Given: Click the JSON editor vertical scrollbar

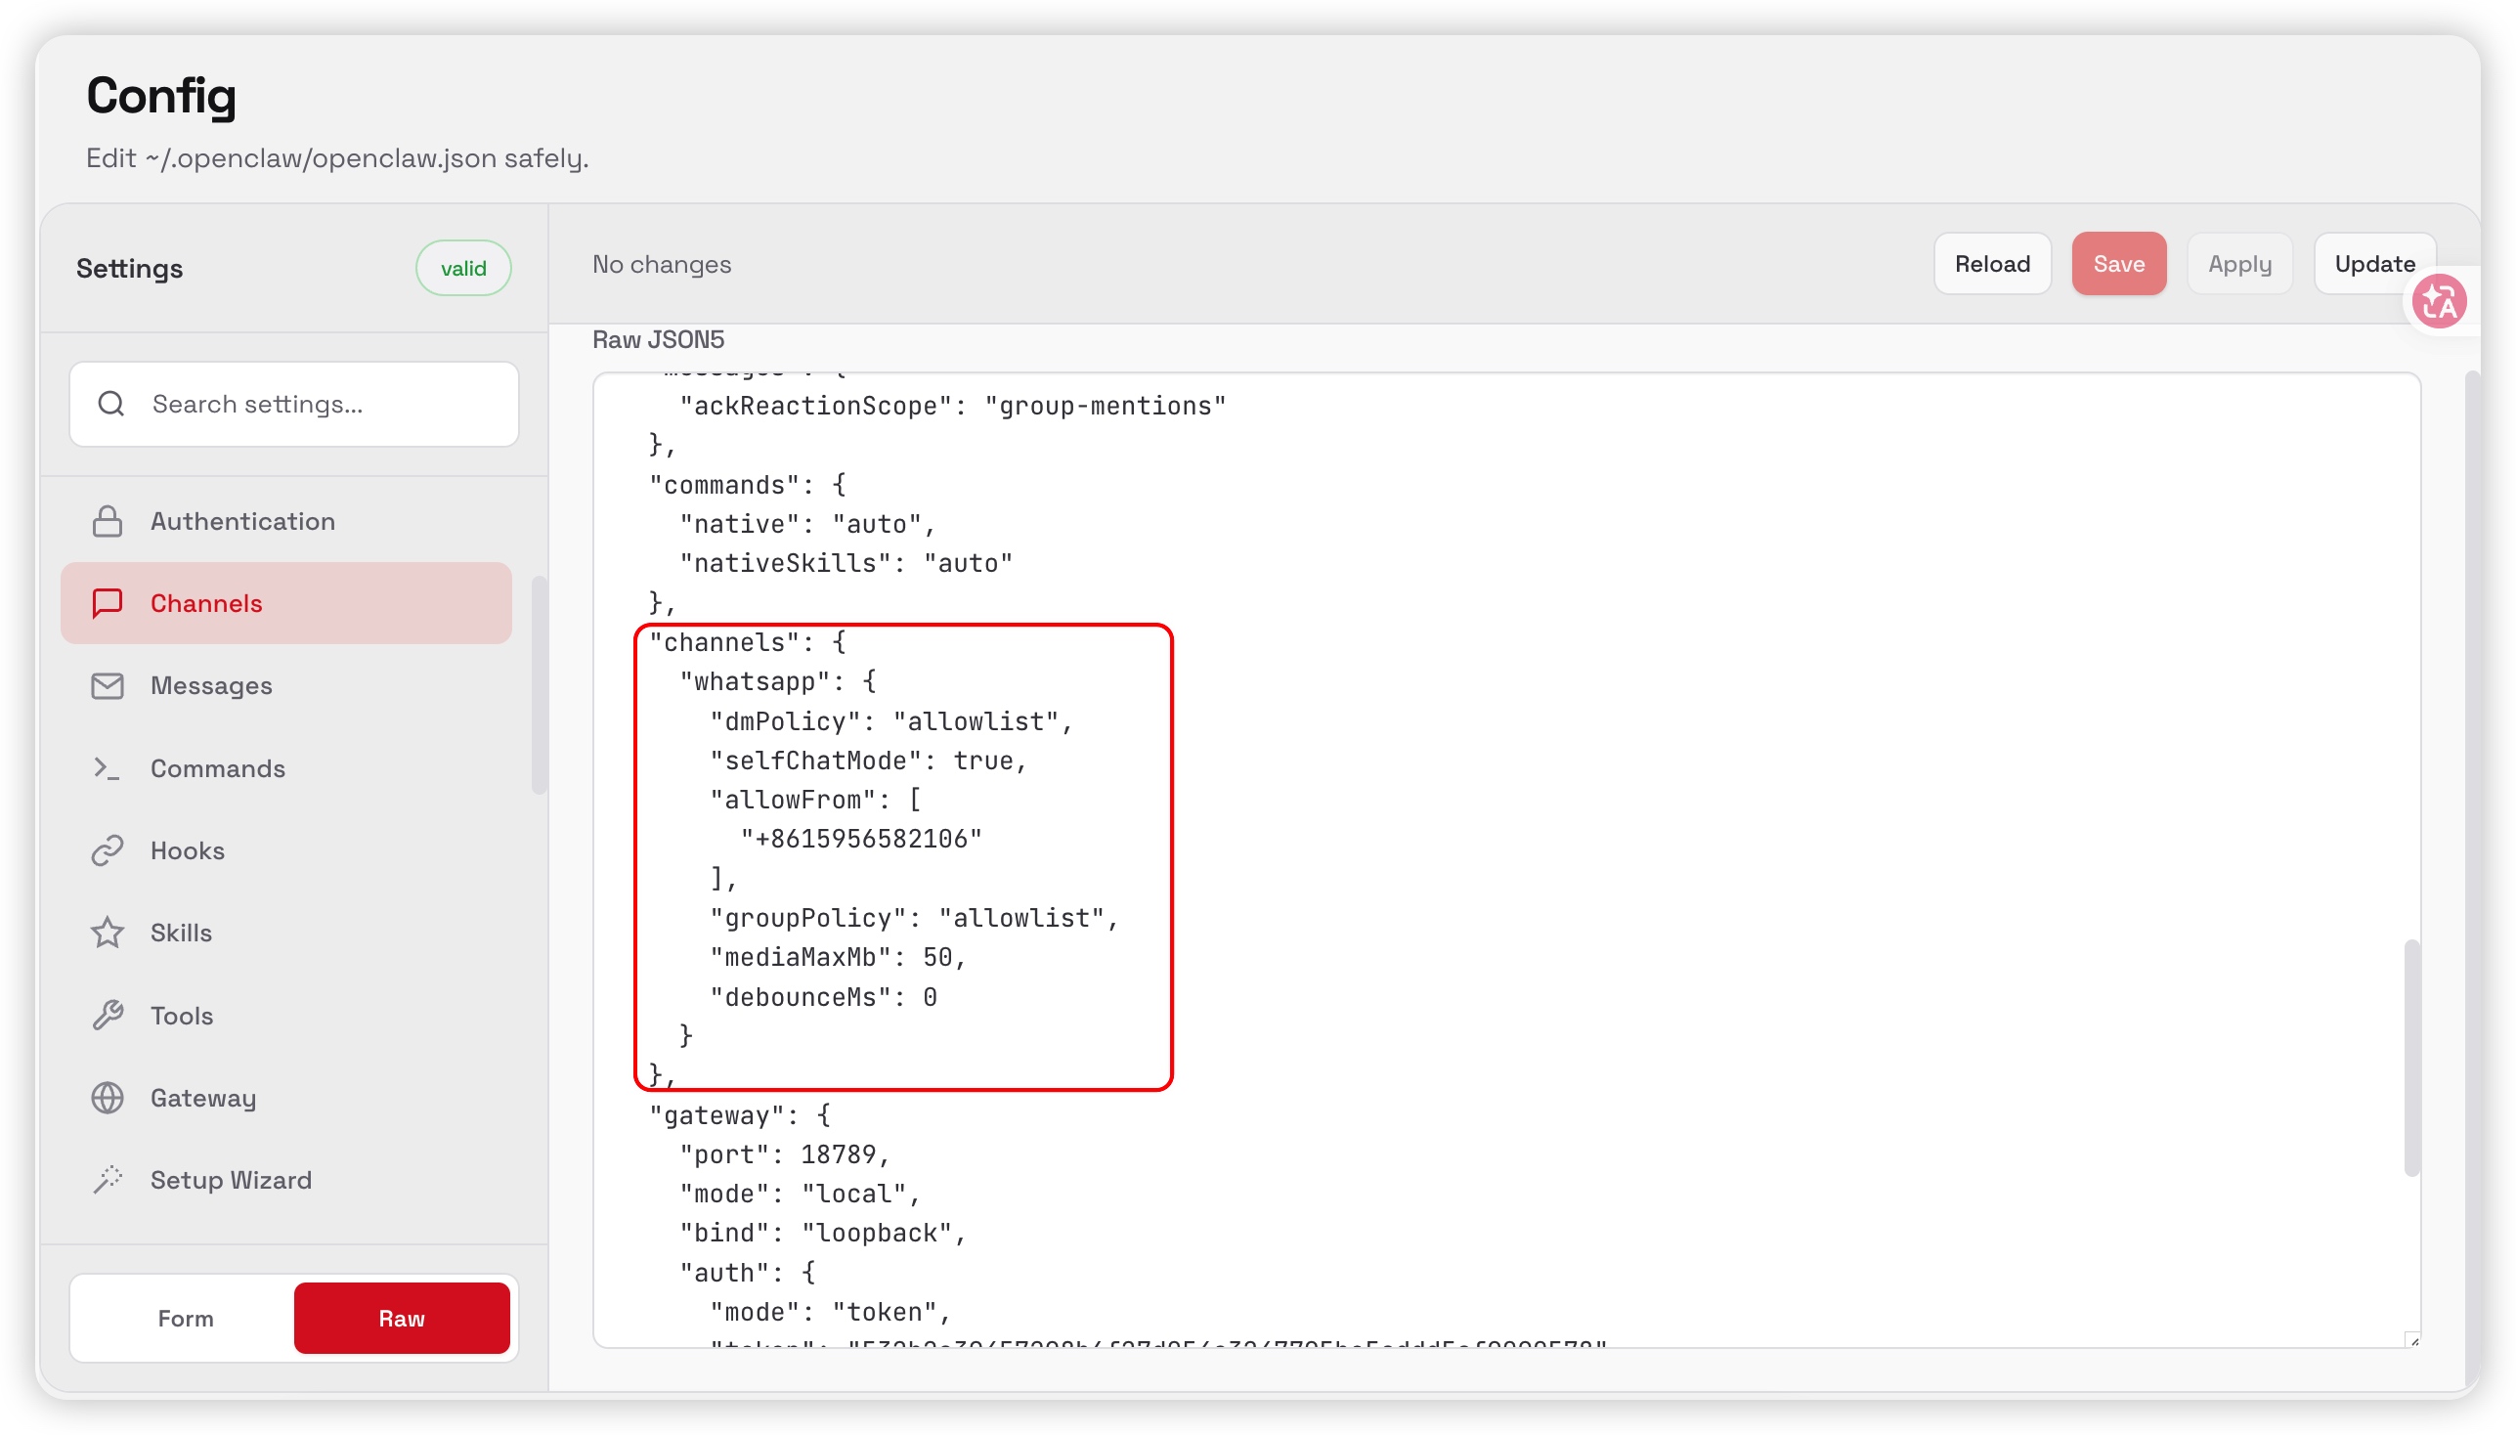Looking at the screenshot, I should coord(2410,1057).
